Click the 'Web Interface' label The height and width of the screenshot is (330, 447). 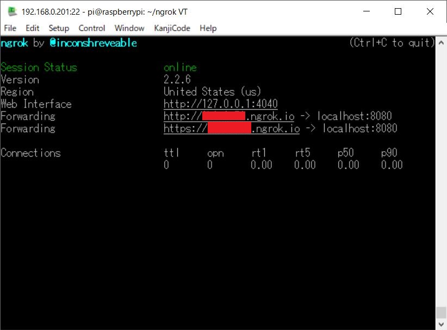click(x=36, y=104)
